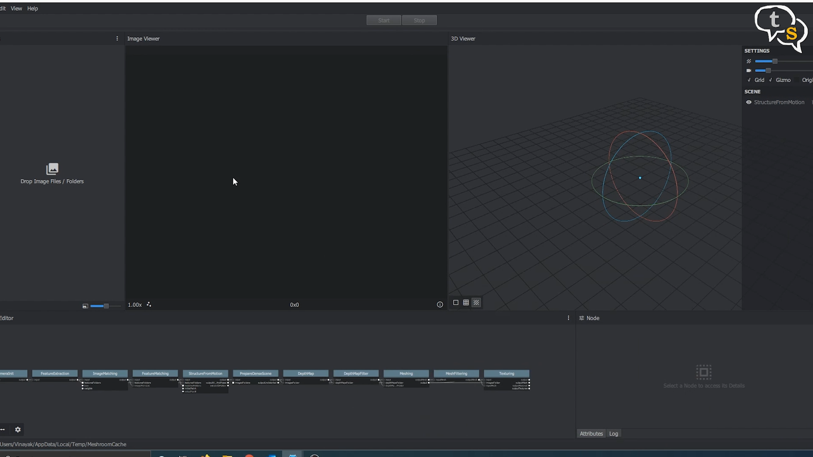Screen dimensions: 813x457
Task: Select the DepthMap node
Action: coord(306,374)
